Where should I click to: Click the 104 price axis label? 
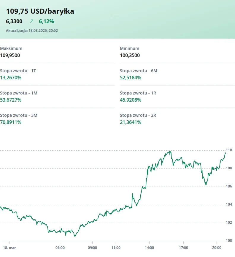229,204
